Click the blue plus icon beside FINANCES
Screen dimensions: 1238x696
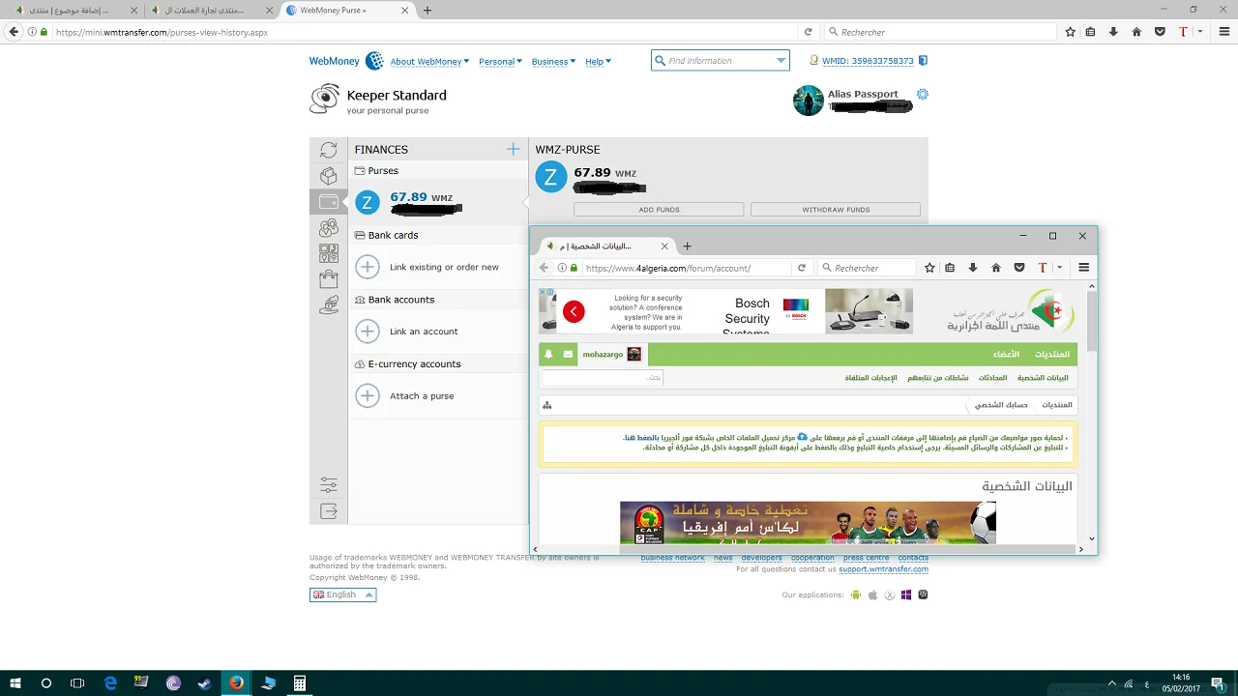(x=513, y=149)
